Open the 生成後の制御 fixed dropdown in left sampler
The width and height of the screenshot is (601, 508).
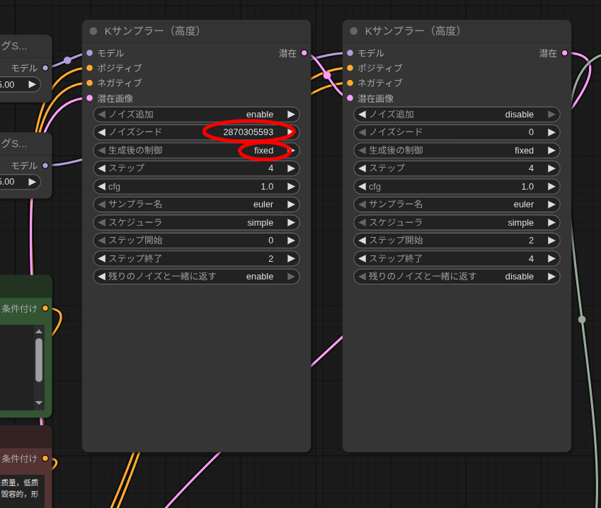[x=196, y=151]
